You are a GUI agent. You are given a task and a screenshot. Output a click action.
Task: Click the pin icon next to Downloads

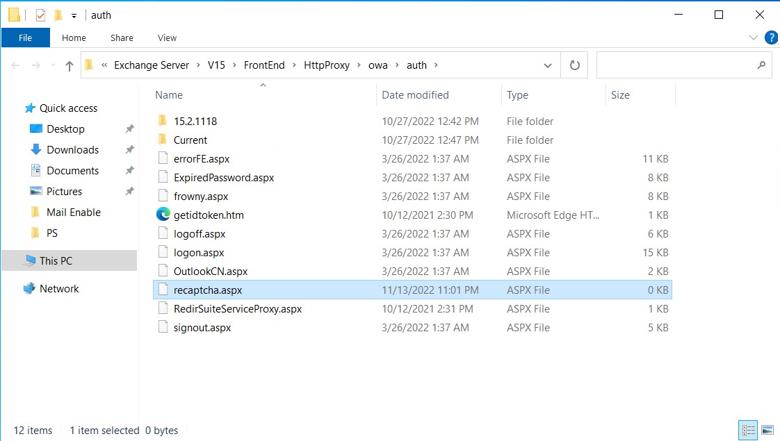[x=129, y=149]
